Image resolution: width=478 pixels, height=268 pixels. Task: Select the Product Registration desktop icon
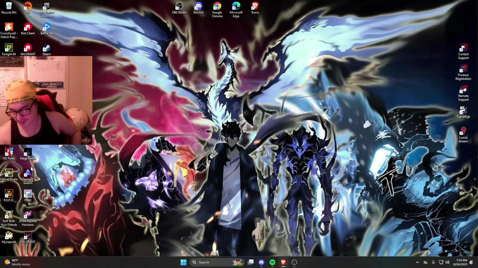[x=463, y=72]
